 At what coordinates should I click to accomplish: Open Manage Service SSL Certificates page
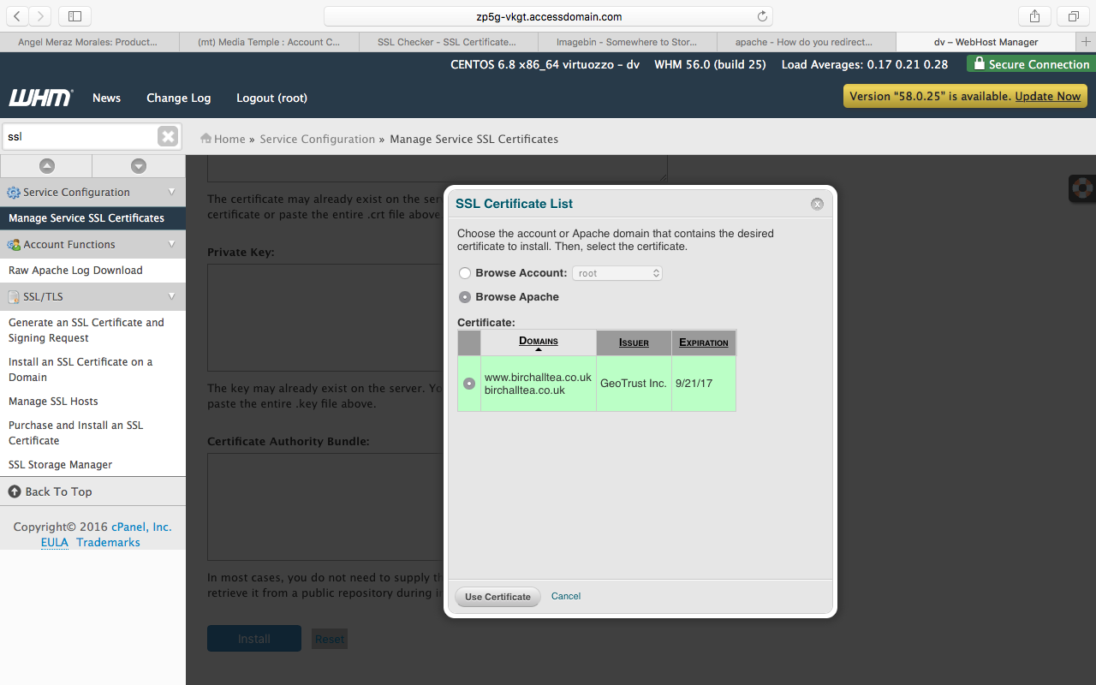(92, 218)
